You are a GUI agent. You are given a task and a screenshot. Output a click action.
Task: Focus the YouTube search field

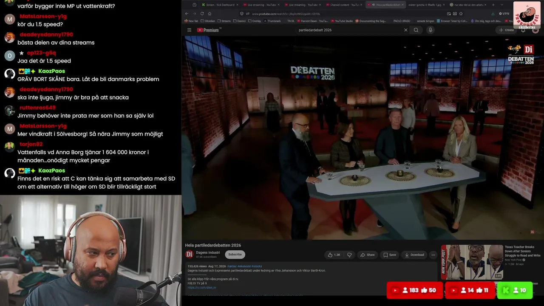pos(350,30)
